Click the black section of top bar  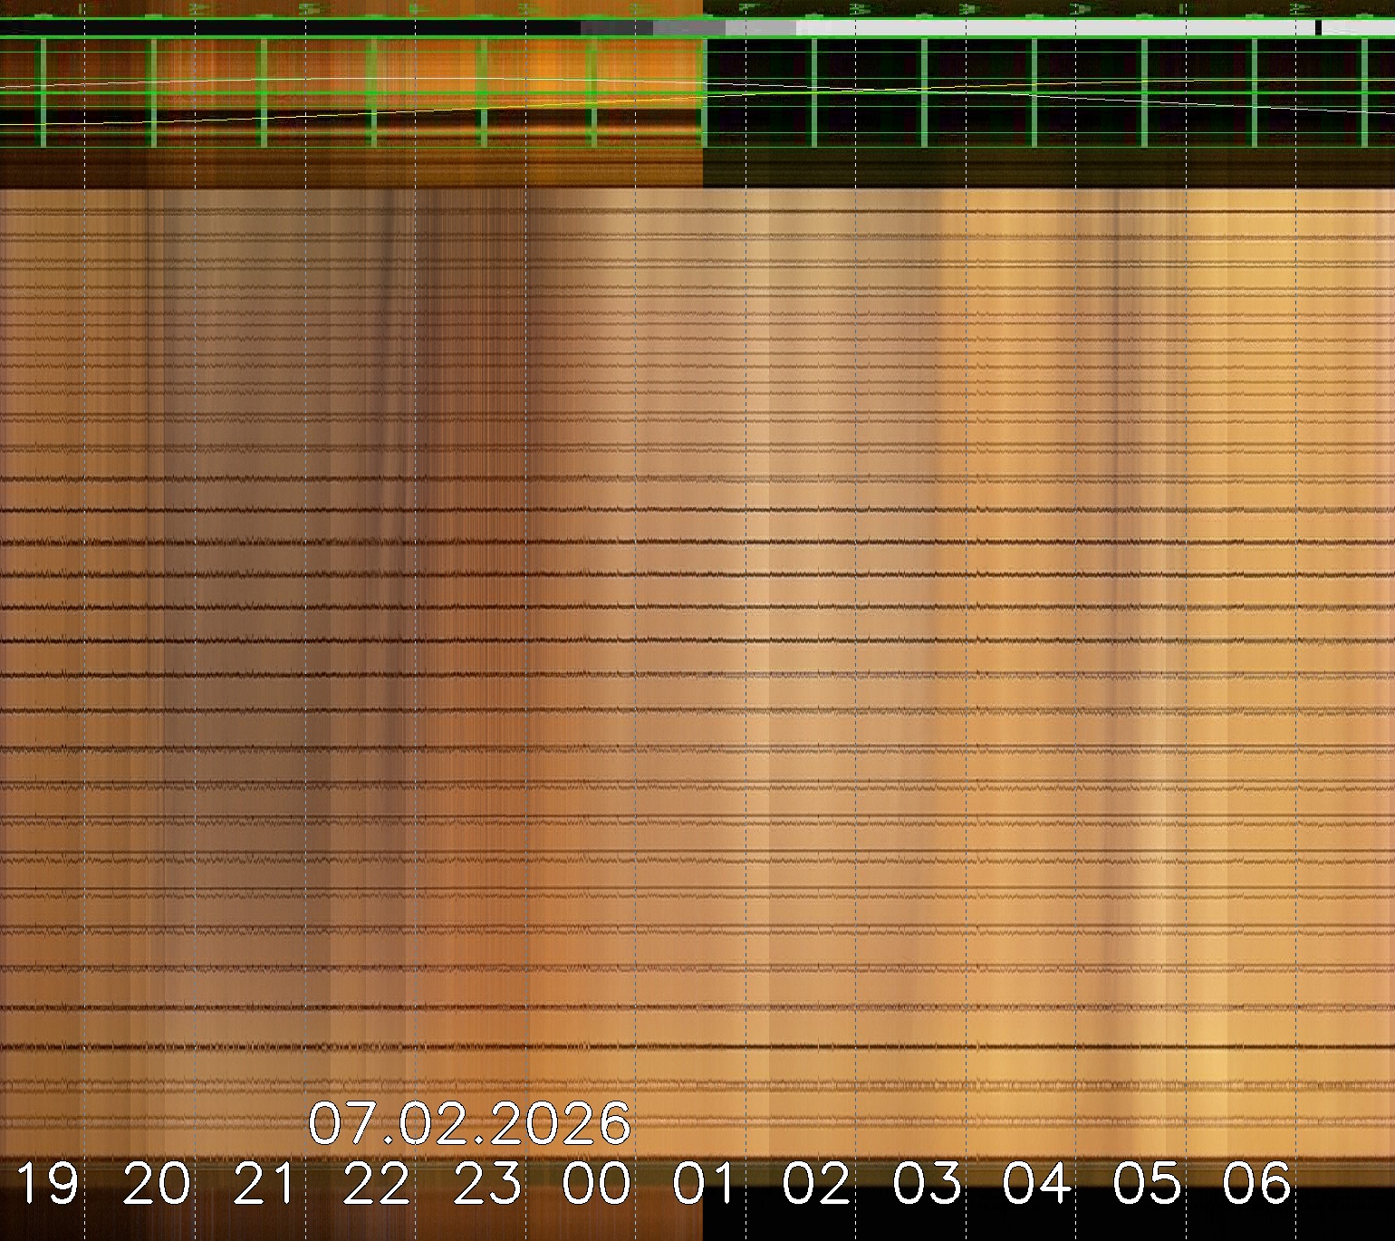[x=290, y=28]
